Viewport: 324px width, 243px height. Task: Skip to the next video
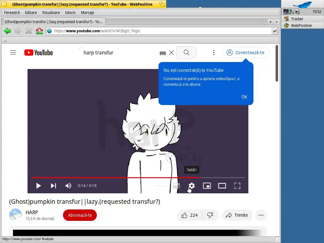pos(53,186)
